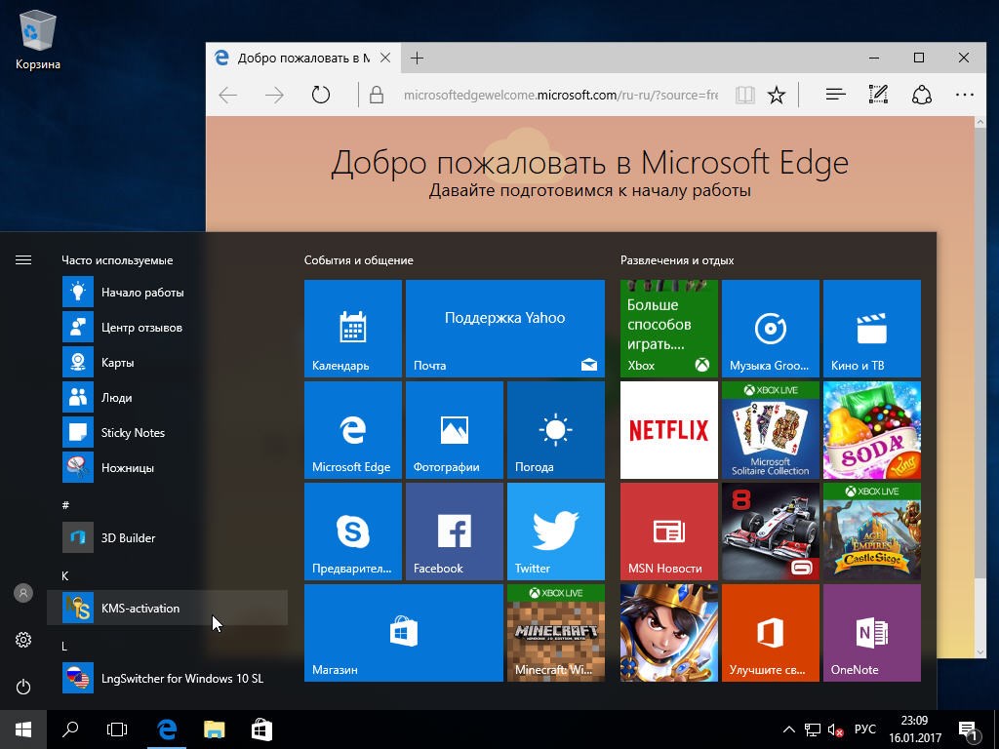
Task: Launch 3D Builder from app list
Action: (x=168, y=537)
